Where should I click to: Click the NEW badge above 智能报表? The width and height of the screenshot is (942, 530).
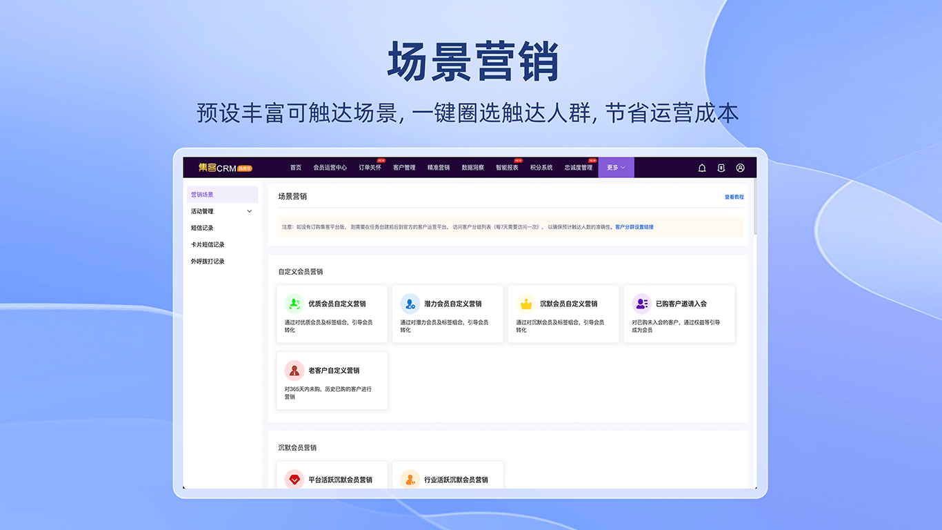click(x=519, y=160)
